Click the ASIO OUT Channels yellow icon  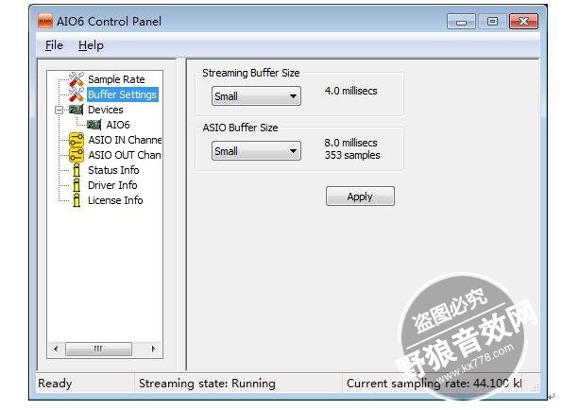pos(77,155)
